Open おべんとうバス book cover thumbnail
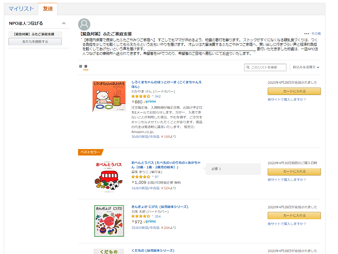338x254 pixels. tap(109, 176)
